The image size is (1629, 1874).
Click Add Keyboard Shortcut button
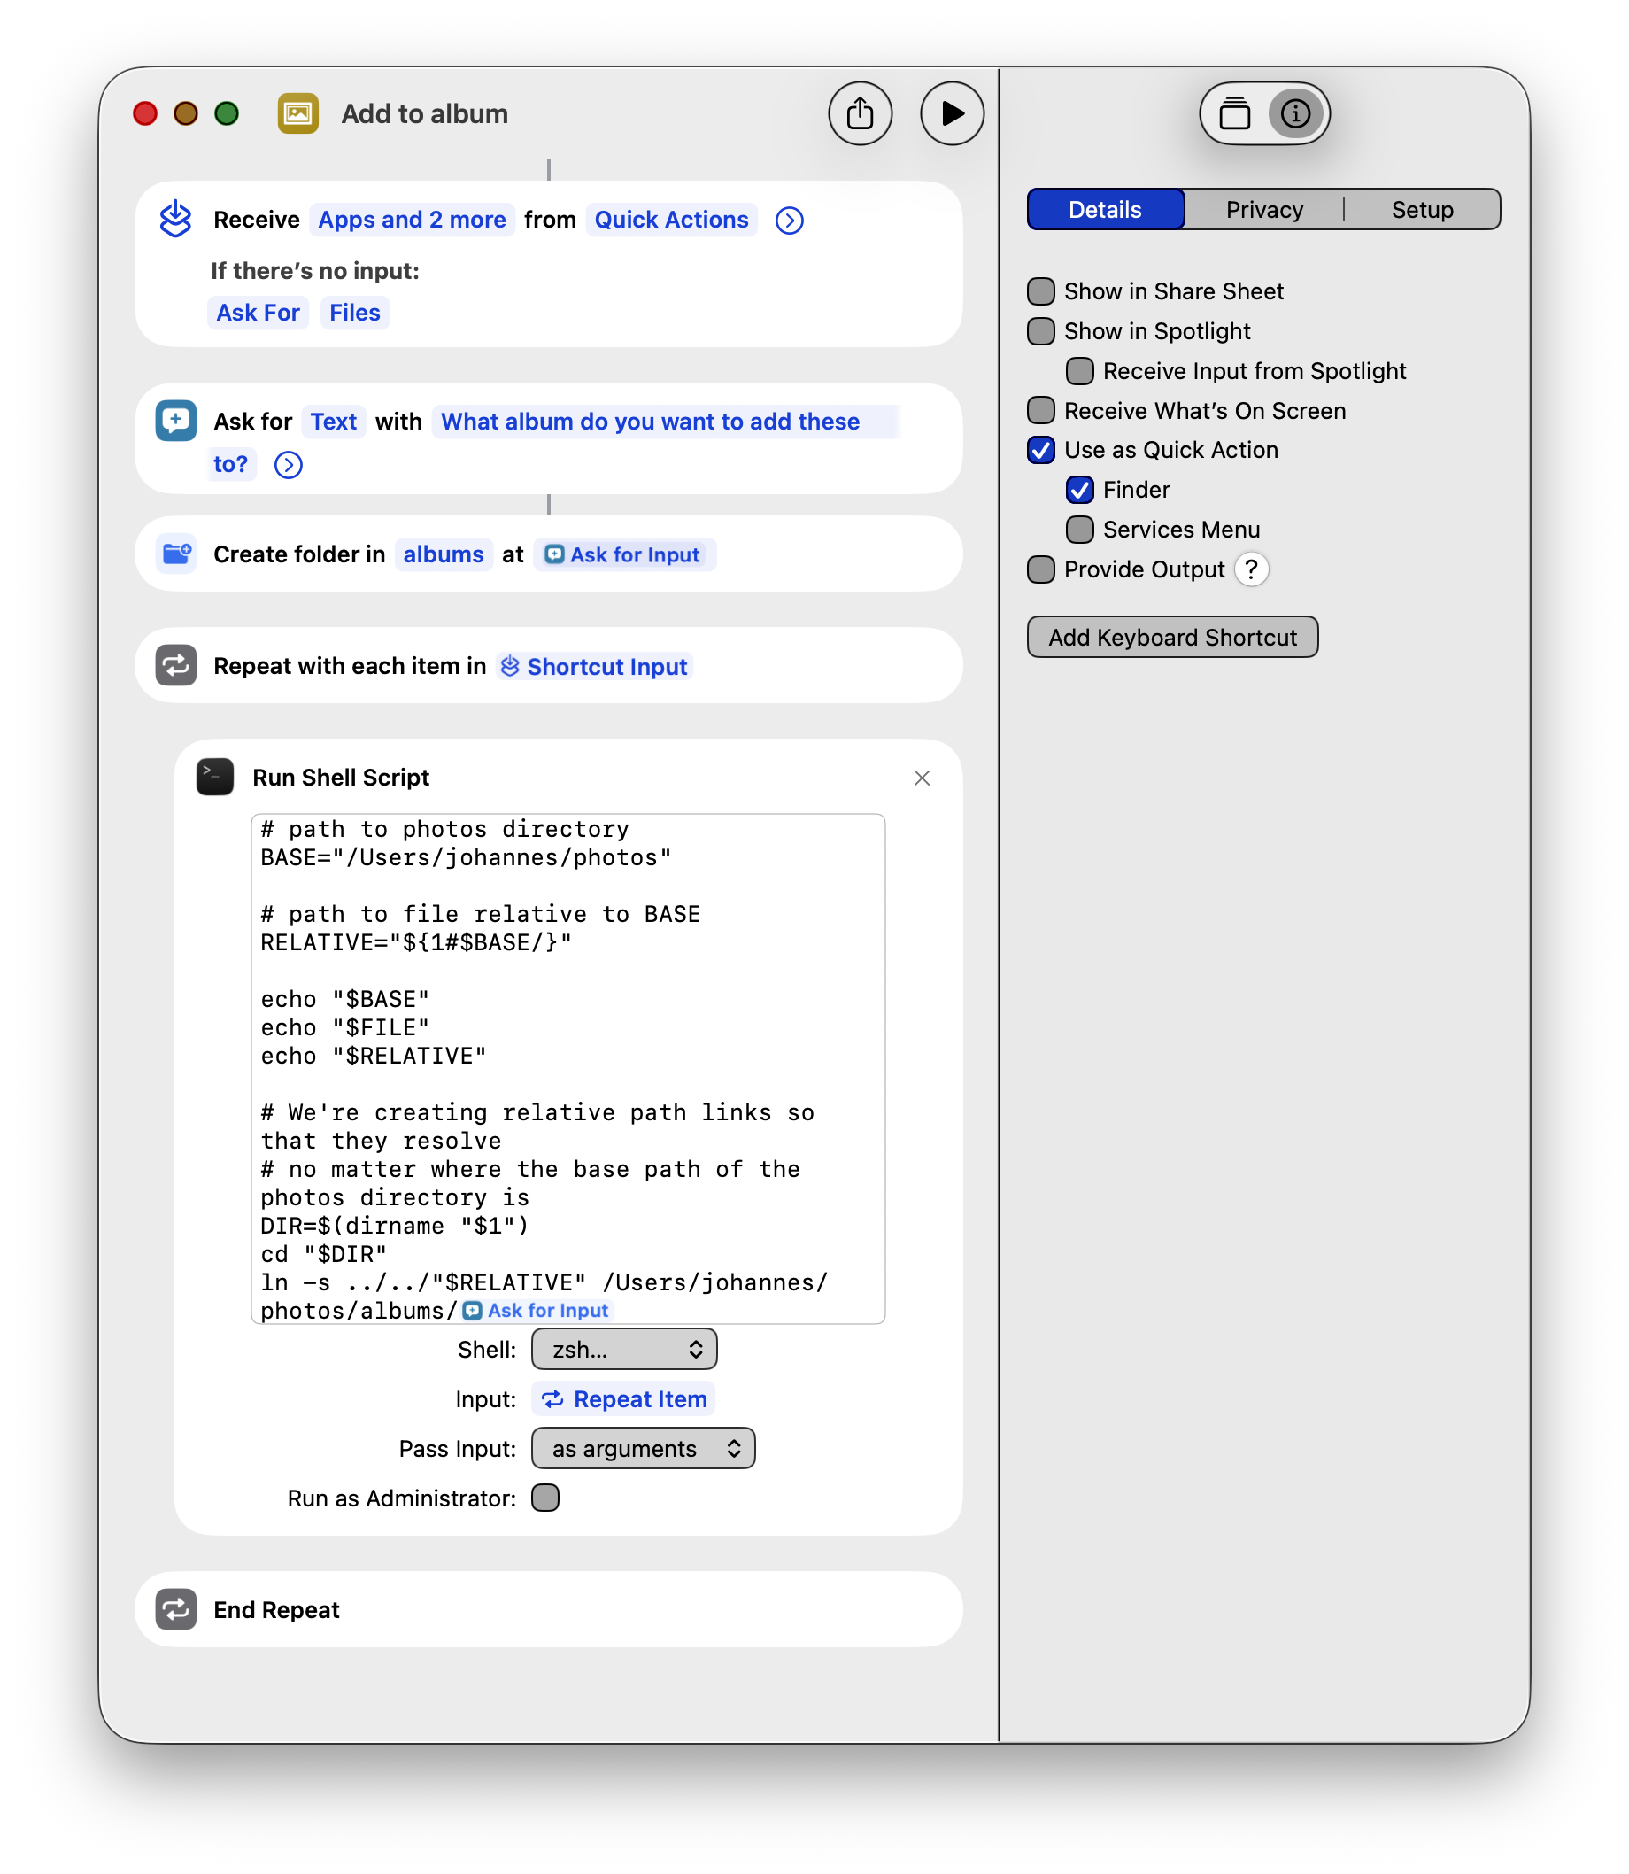point(1172,638)
